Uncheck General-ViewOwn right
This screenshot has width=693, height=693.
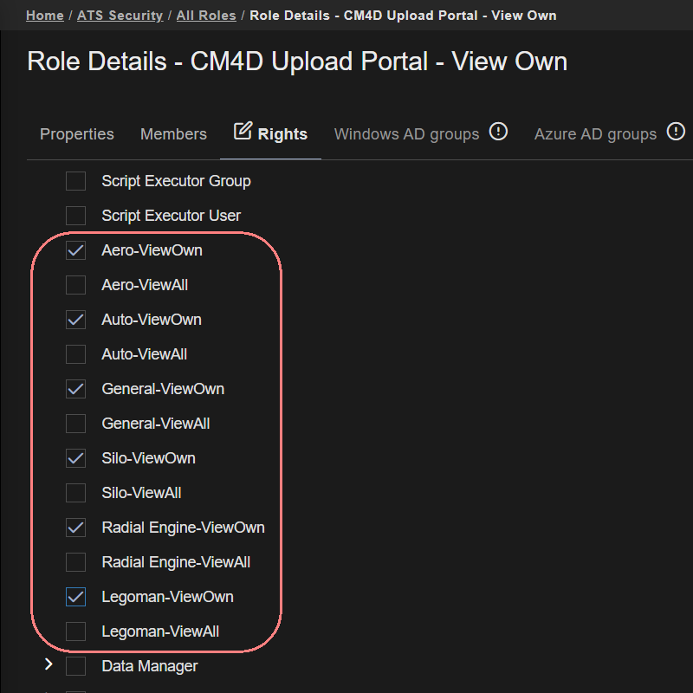(x=76, y=389)
